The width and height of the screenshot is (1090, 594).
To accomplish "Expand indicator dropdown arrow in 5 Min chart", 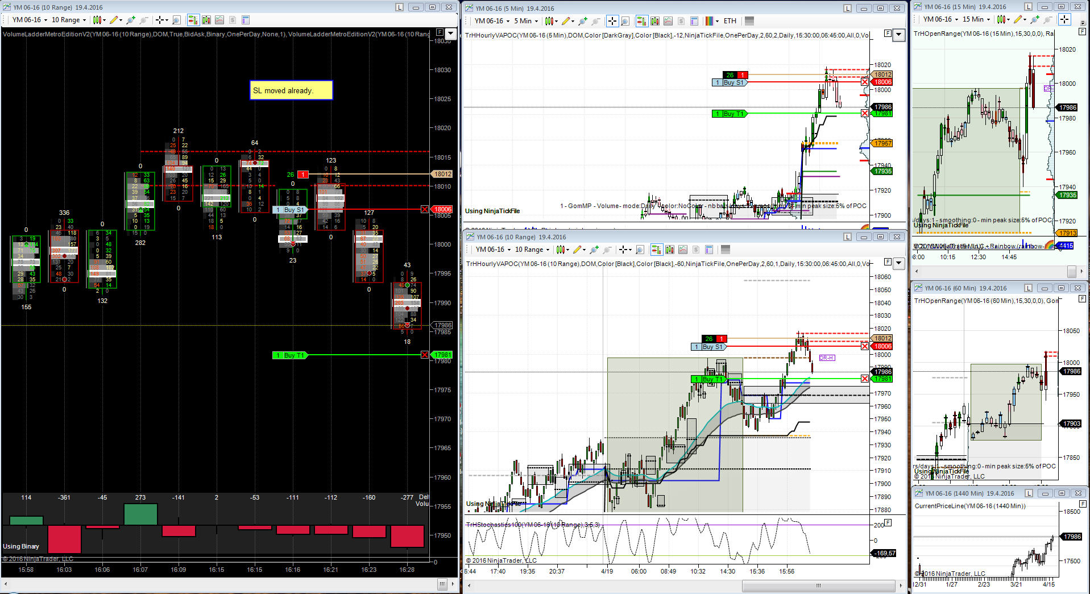I will [899, 35].
